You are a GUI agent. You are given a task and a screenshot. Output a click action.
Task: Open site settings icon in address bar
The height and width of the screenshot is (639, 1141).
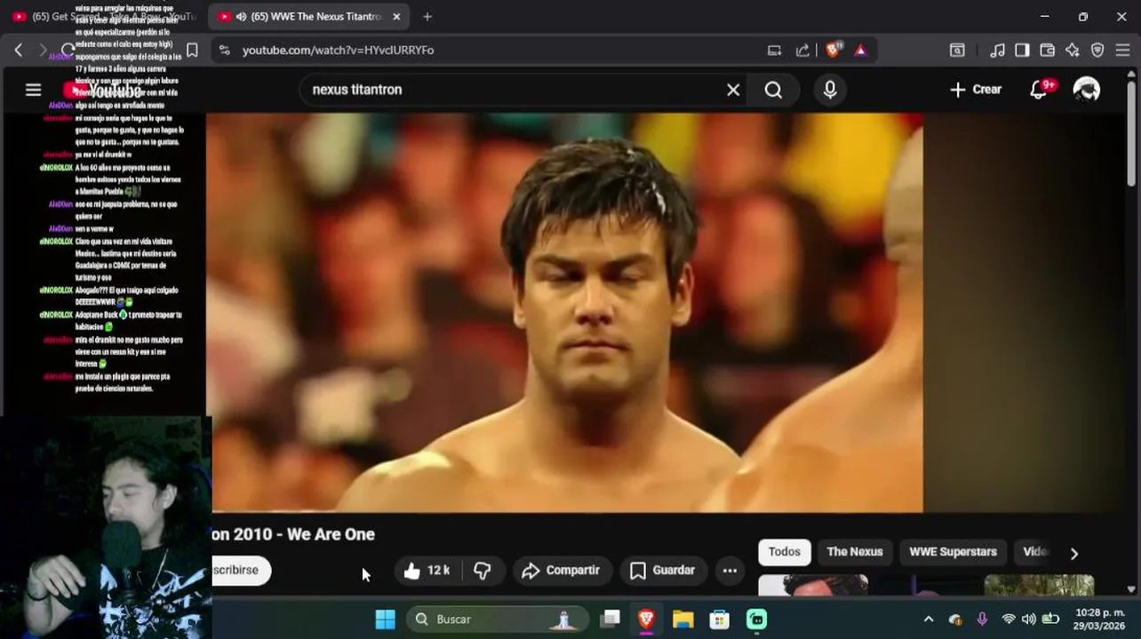[x=224, y=51]
